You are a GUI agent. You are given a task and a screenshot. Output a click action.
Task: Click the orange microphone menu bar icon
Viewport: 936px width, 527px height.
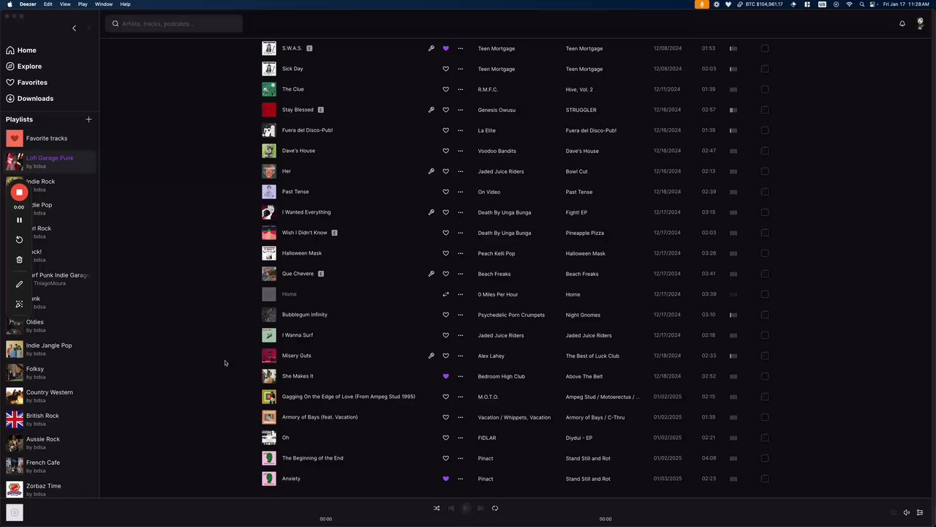702,4
